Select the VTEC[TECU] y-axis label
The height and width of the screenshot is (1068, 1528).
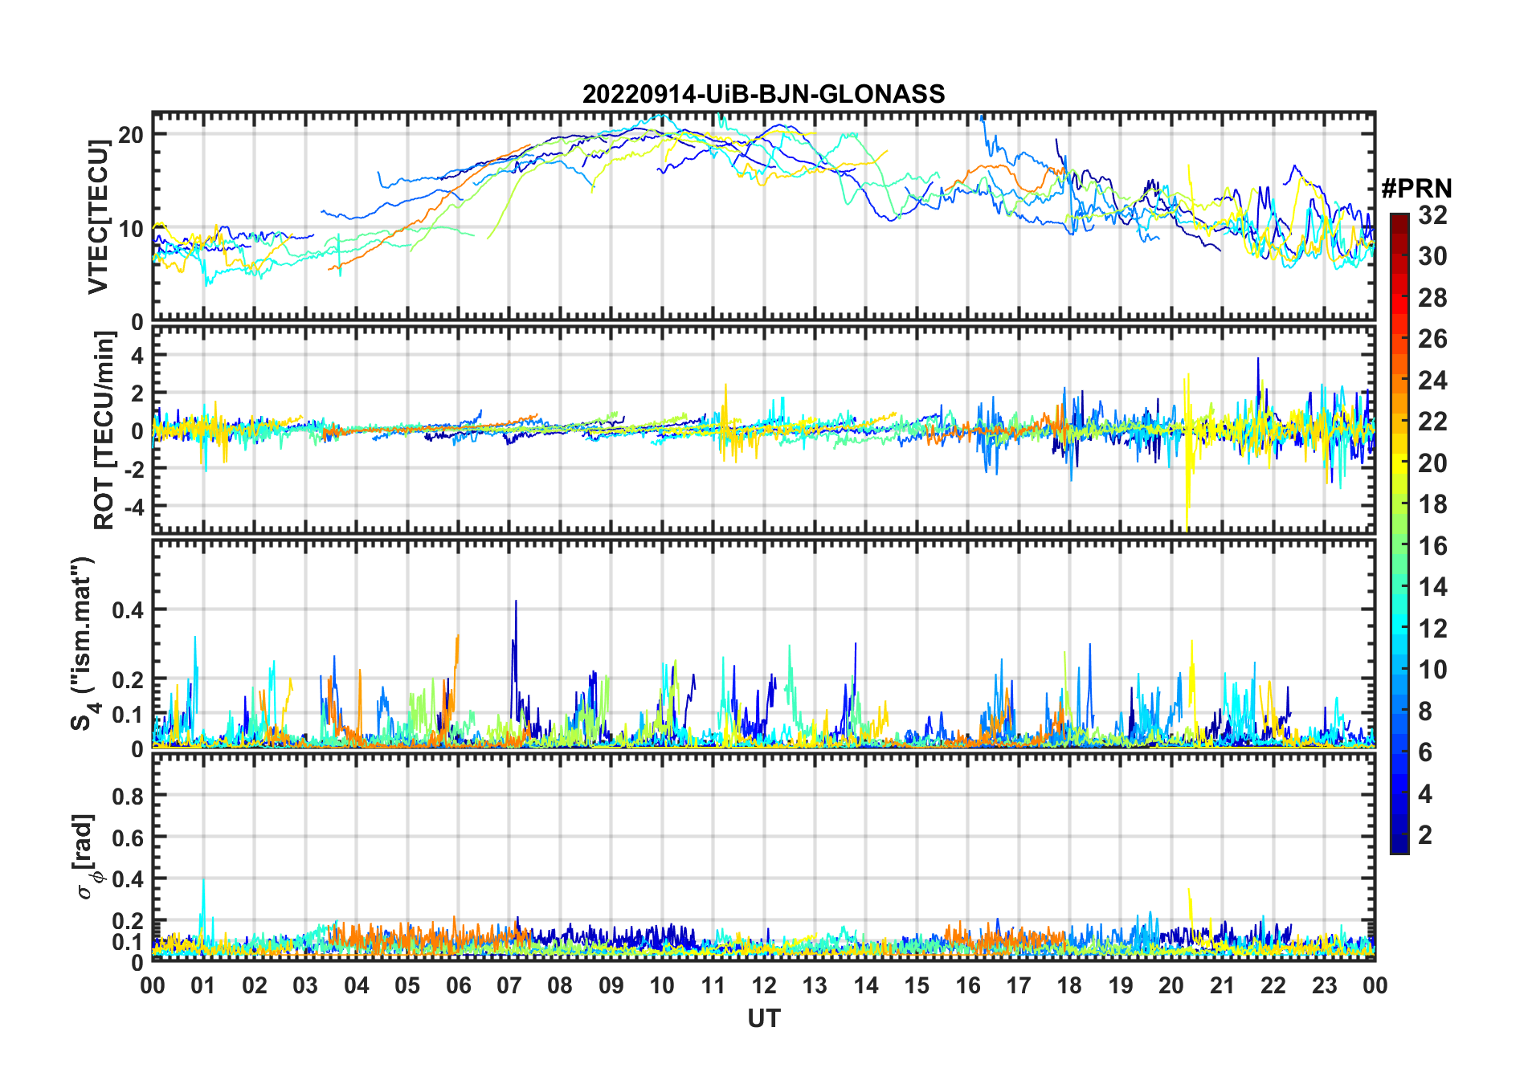coord(98,217)
